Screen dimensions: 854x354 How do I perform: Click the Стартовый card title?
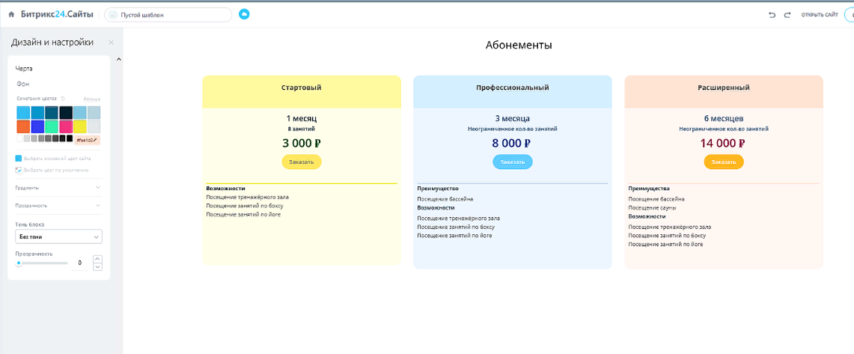click(301, 88)
